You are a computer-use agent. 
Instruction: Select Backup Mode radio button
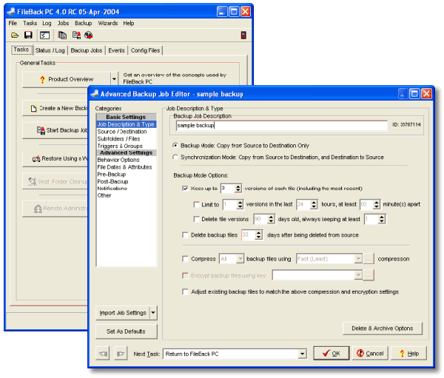[x=175, y=146]
